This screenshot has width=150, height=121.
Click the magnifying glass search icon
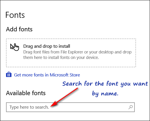(130, 107)
